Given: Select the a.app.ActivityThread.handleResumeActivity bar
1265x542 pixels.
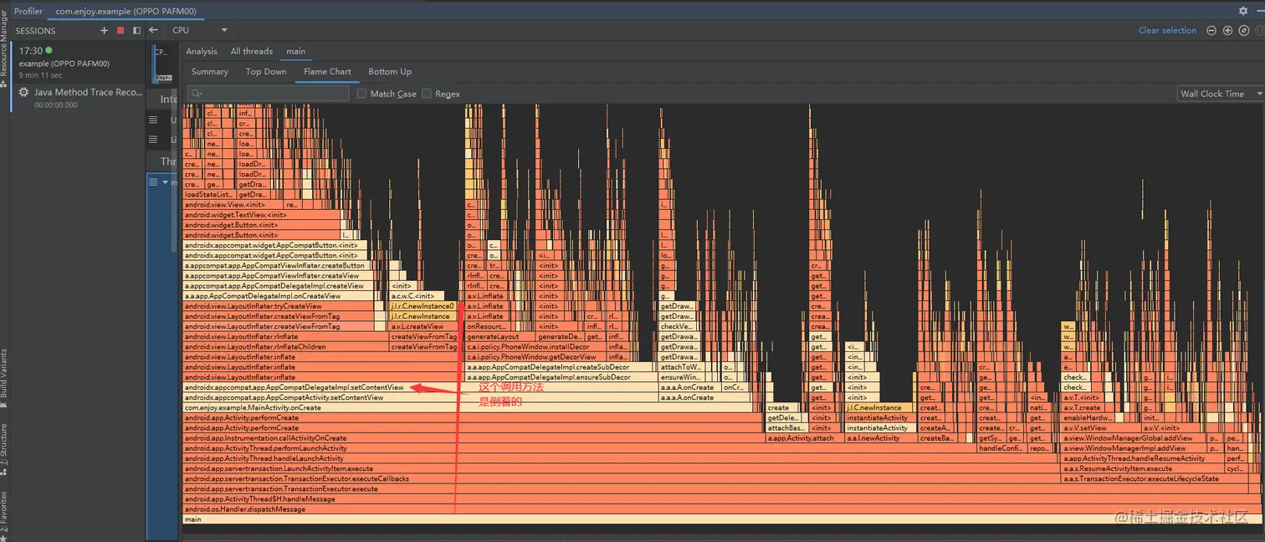Looking at the screenshot, I should coord(1142,458).
